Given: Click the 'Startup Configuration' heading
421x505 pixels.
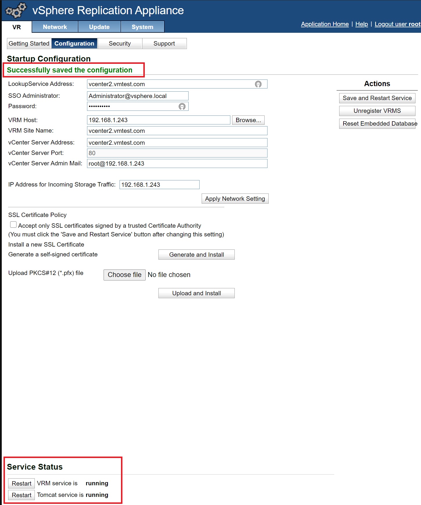Looking at the screenshot, I should pos(49,59).
